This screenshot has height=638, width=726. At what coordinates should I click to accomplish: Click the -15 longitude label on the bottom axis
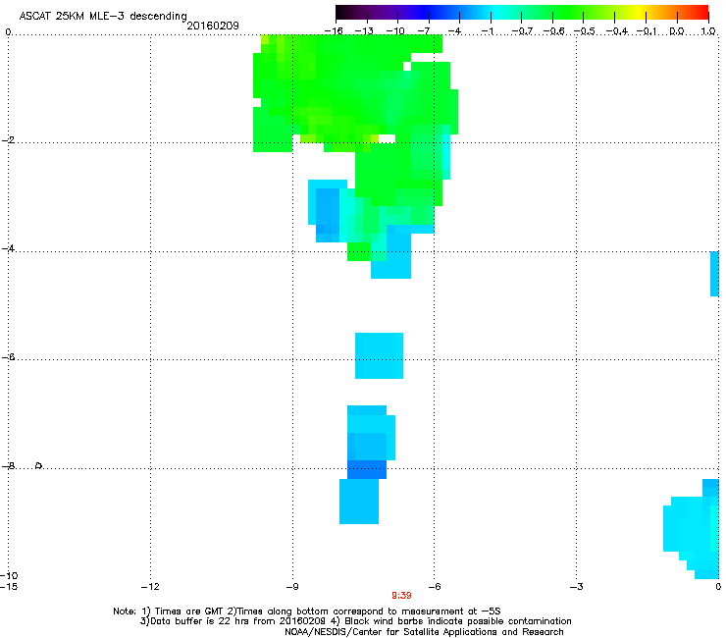click(x=9, y=587)
